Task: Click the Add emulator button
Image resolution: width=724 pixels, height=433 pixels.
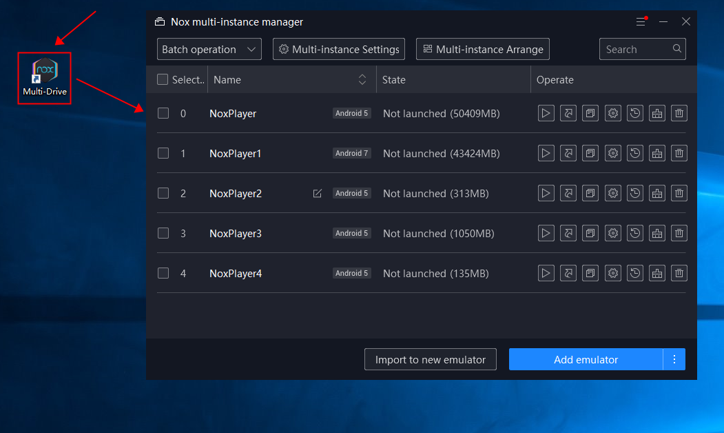Action: coord(586,359)
